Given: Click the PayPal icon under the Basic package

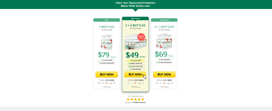Looking at the screenshot, I should click(x=103, y=83).
